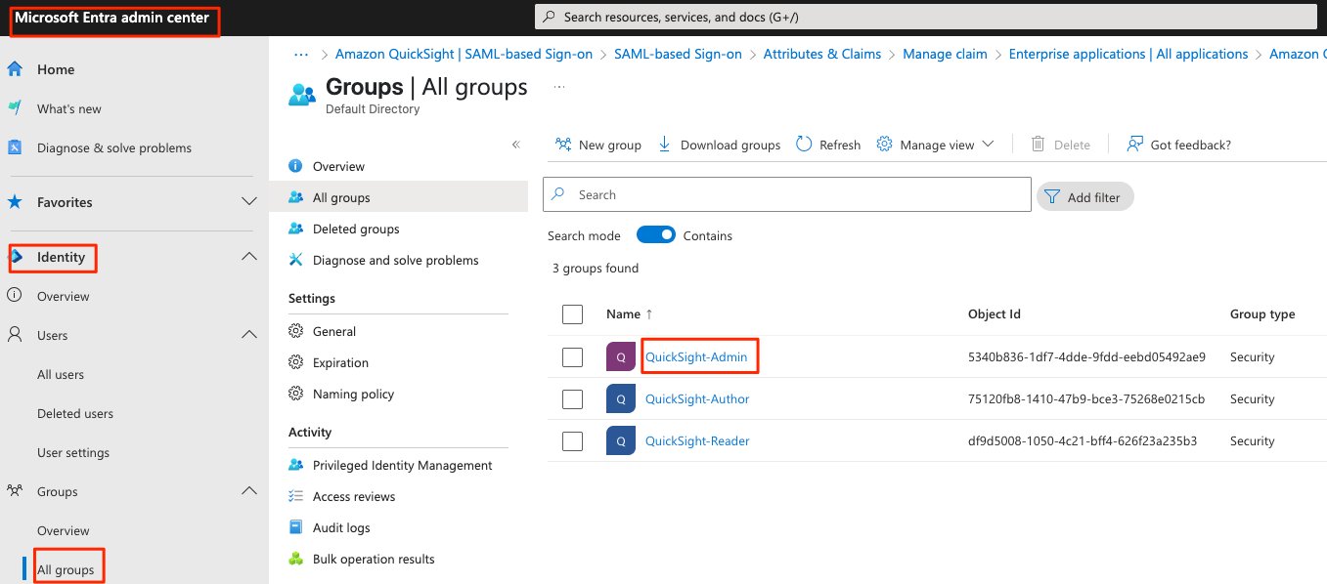Click the General settings gear icon
Screen dimensions: 1327x584
click(296, 331)
